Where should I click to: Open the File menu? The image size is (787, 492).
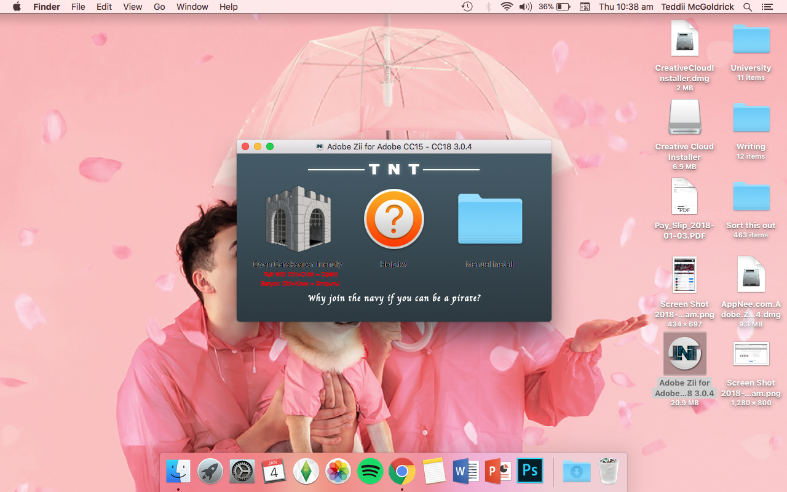78,7
